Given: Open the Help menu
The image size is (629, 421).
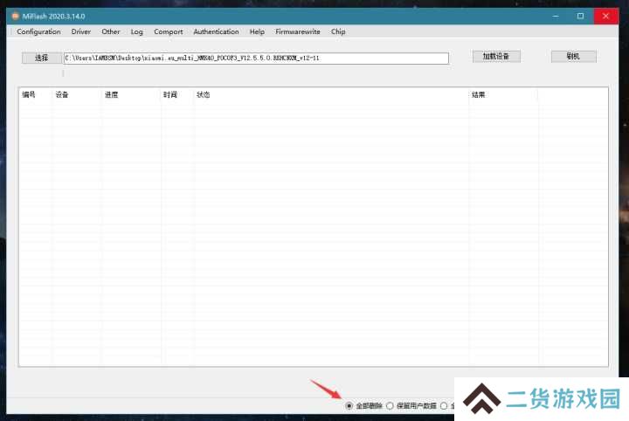Looking at the screenshot, I should coord(257,31).
